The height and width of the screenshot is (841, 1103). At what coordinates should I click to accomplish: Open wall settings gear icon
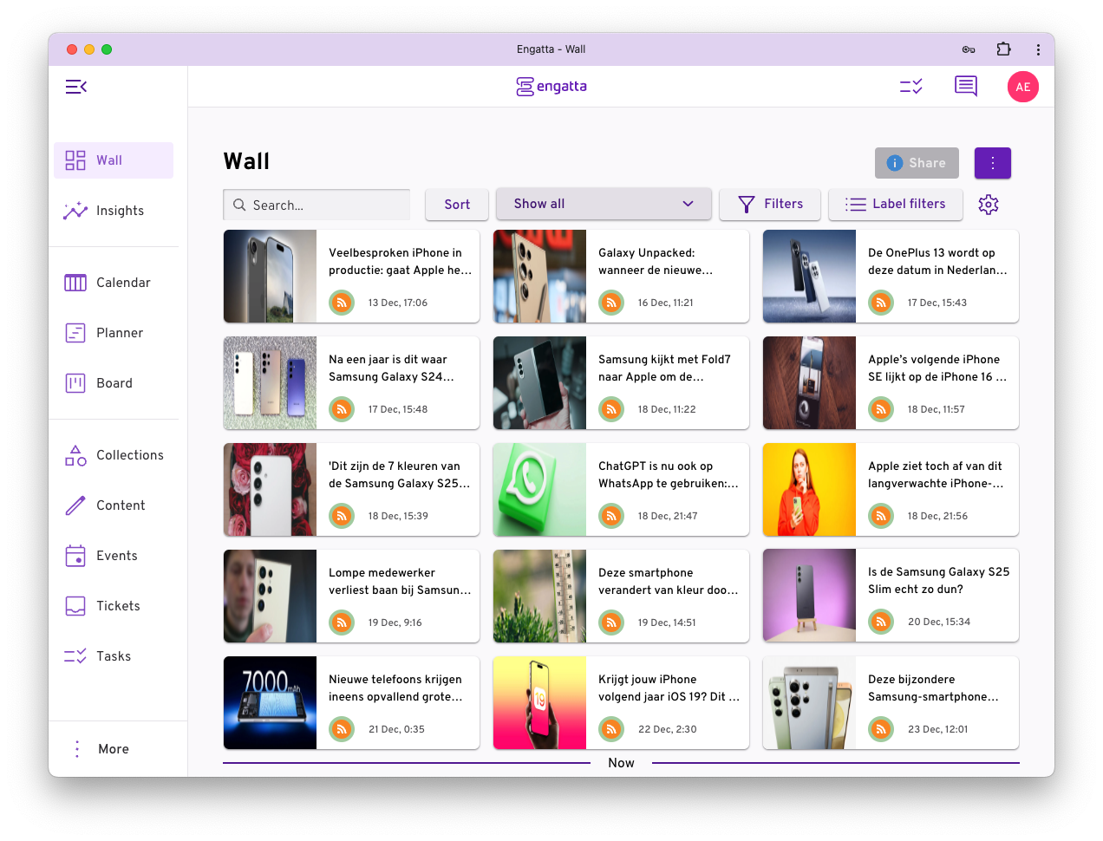(x=989, y=205)
